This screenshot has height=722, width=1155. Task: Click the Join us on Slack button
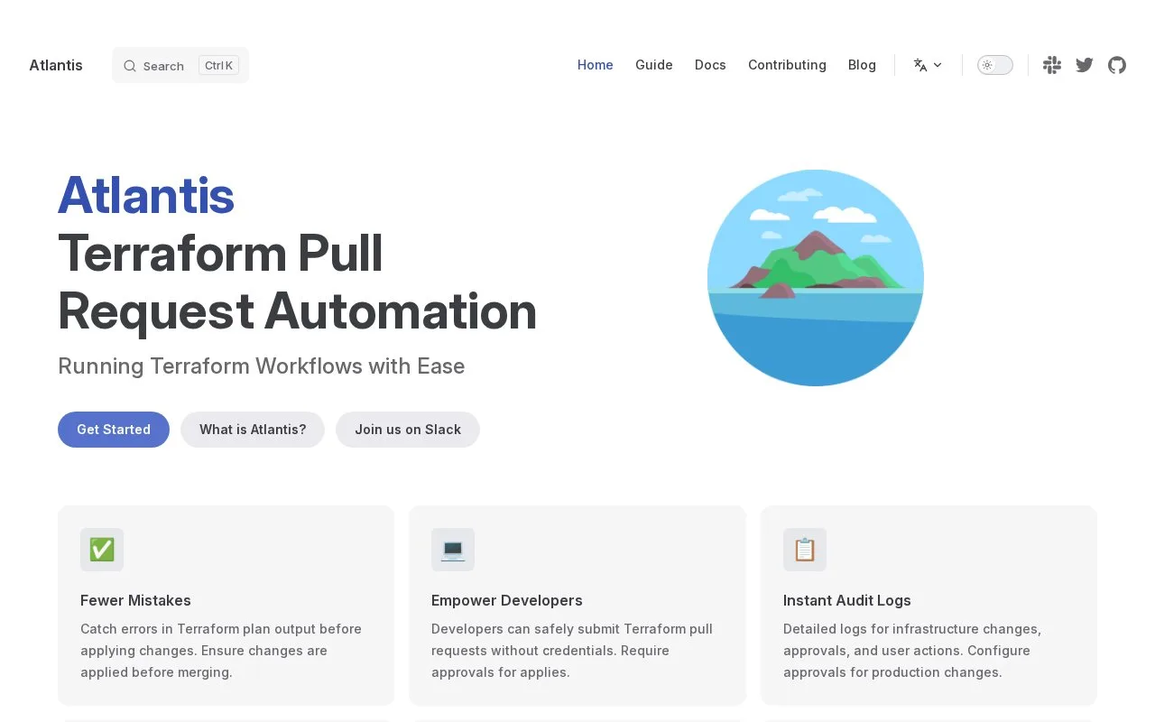(408, 430)
